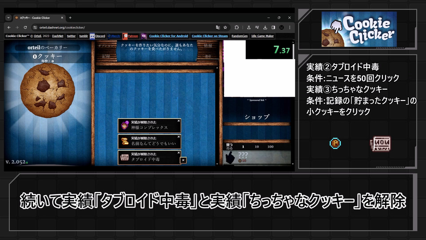
Task: Reload the Cookie Clicker page
Action: pos(25,28)
